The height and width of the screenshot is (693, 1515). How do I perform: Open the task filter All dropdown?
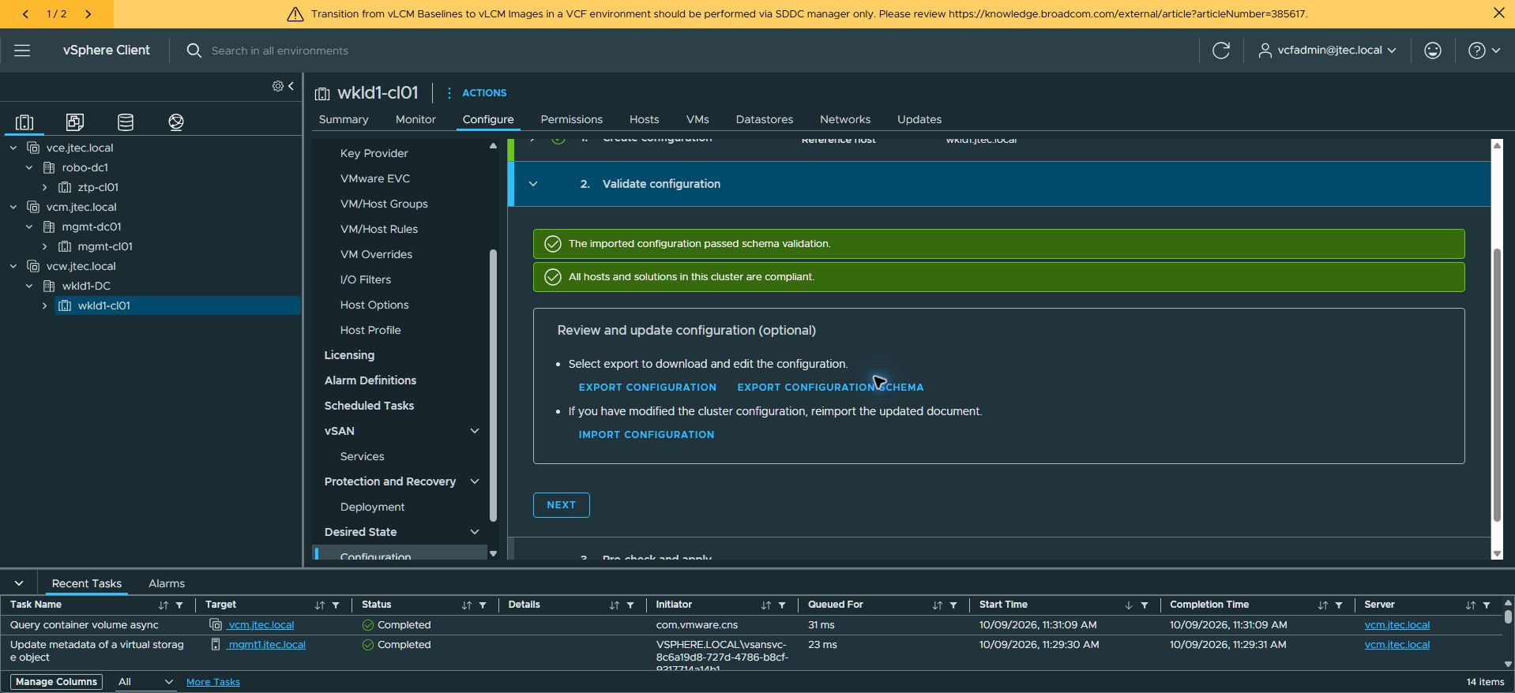[x=145, y=682]
